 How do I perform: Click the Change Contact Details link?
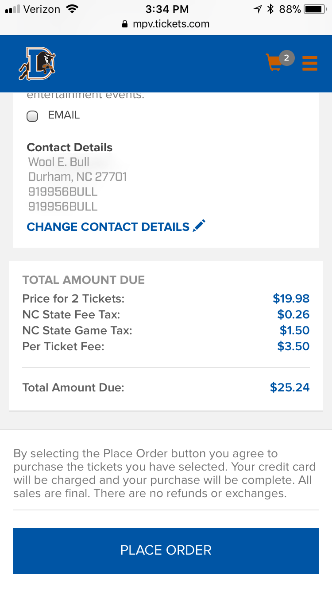pyautogui.click(x=108, y=227)
